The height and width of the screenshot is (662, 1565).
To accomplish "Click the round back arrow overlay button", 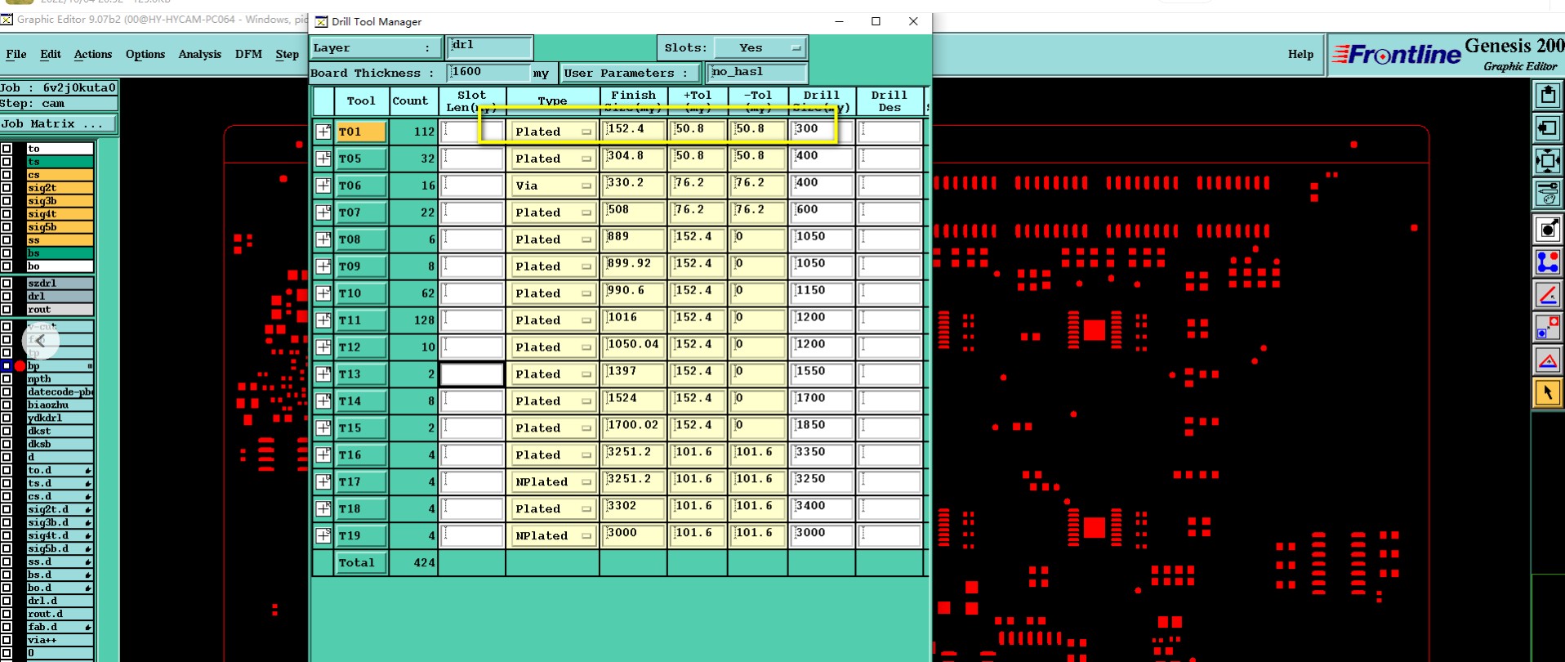I will click(x=41, y=340).
